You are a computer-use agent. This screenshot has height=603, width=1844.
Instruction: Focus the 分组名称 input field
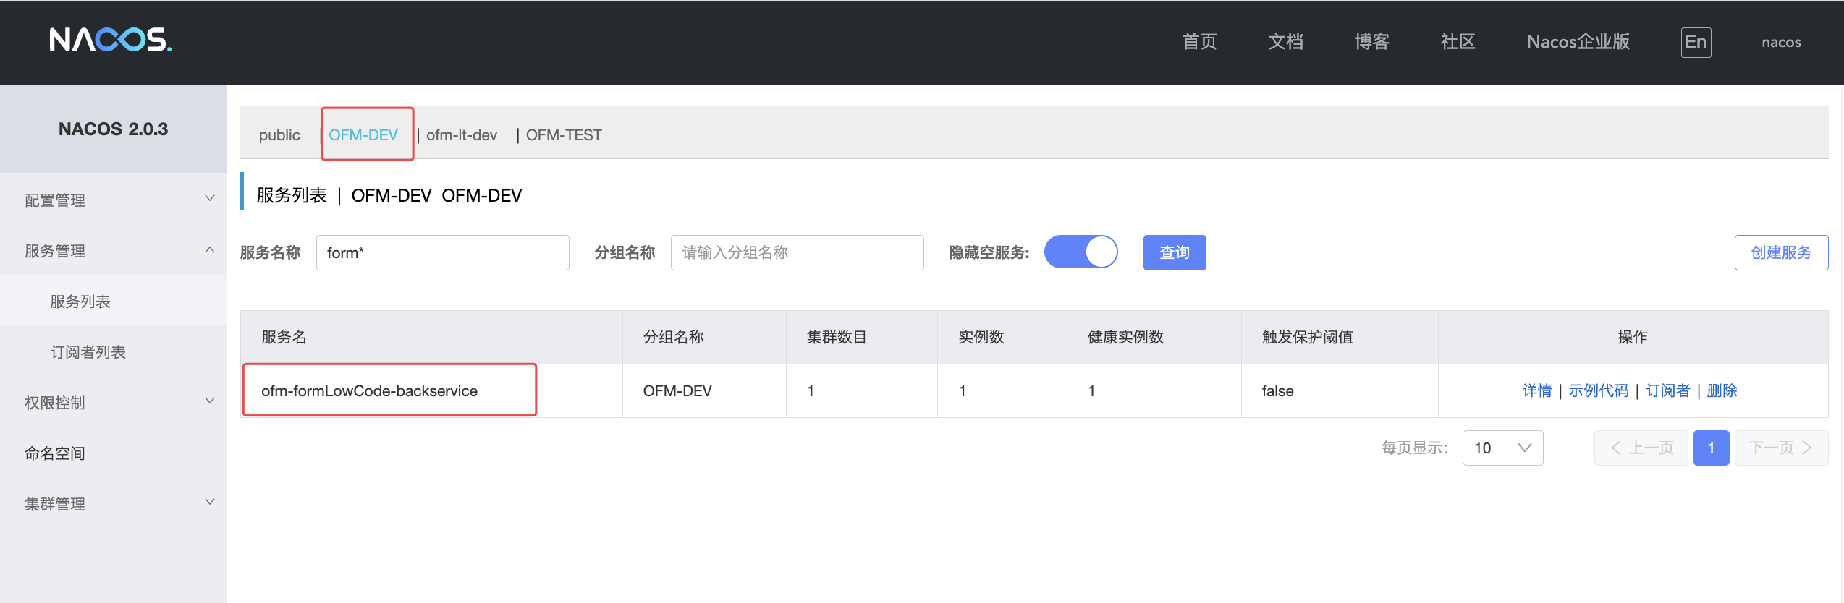pos(798,252)
